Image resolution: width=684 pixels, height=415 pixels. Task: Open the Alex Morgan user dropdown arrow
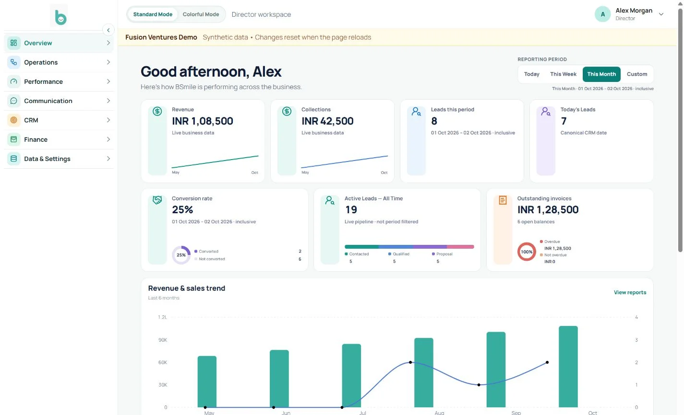click(661, 14)
